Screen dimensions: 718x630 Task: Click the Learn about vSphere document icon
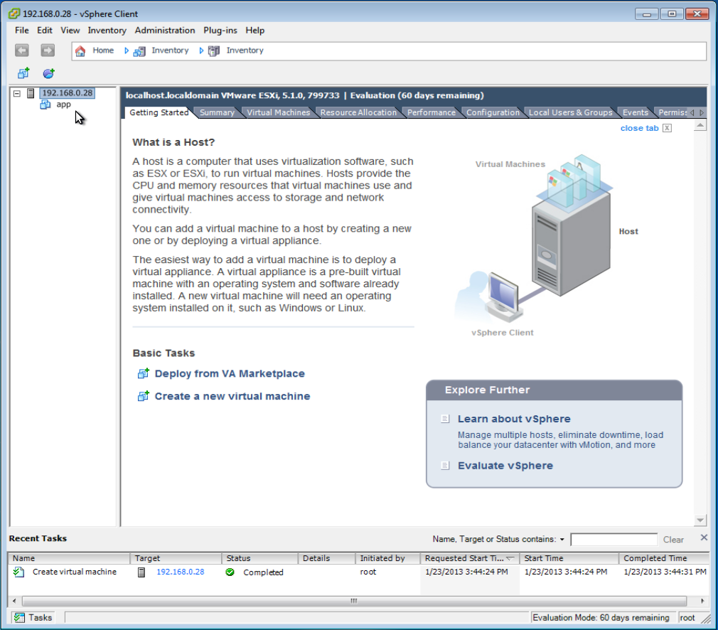coord(444,419)
